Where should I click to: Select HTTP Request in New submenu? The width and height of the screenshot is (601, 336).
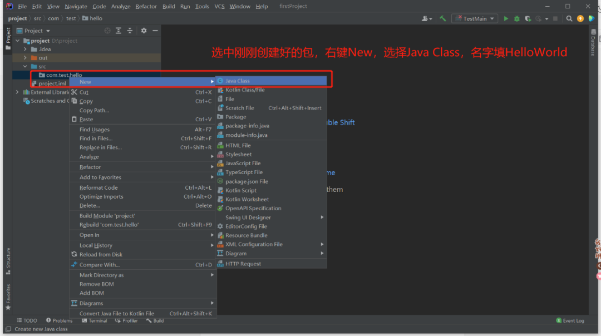[x=272, y=264]
